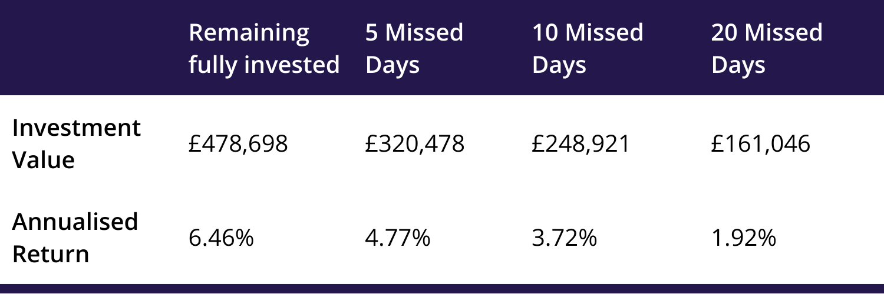
Task: Click the £248,921 value cell
Action: (582, 144)
